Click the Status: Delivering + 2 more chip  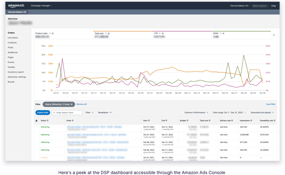pos(59,104)
